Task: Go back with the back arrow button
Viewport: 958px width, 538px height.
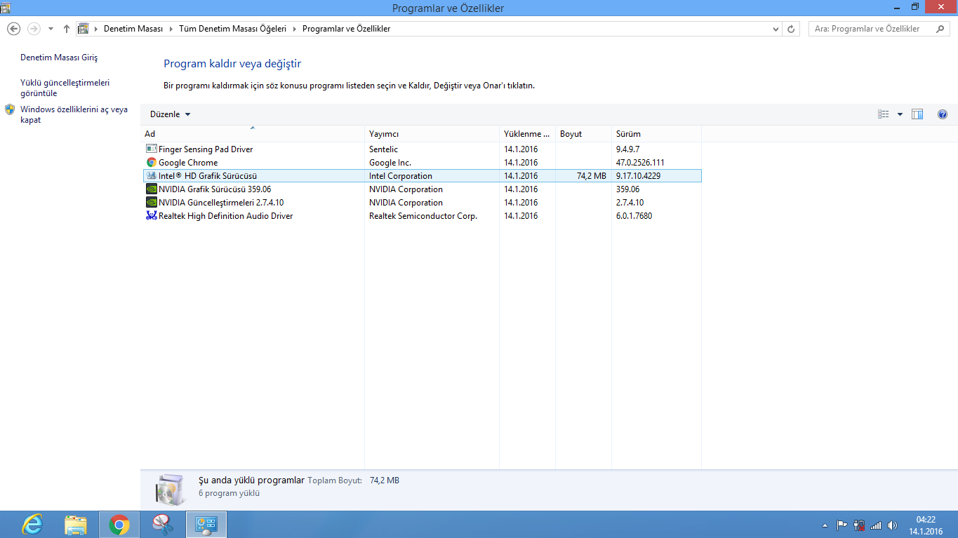Action: (13, 29)
